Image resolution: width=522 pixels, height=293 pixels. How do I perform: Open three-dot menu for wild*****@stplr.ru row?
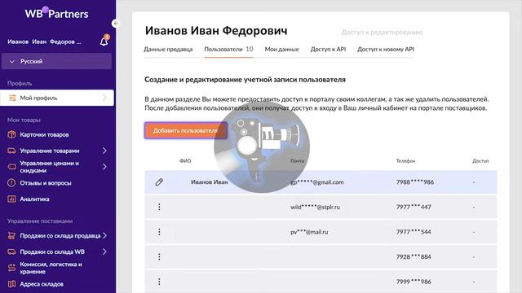tap(159, 207)
